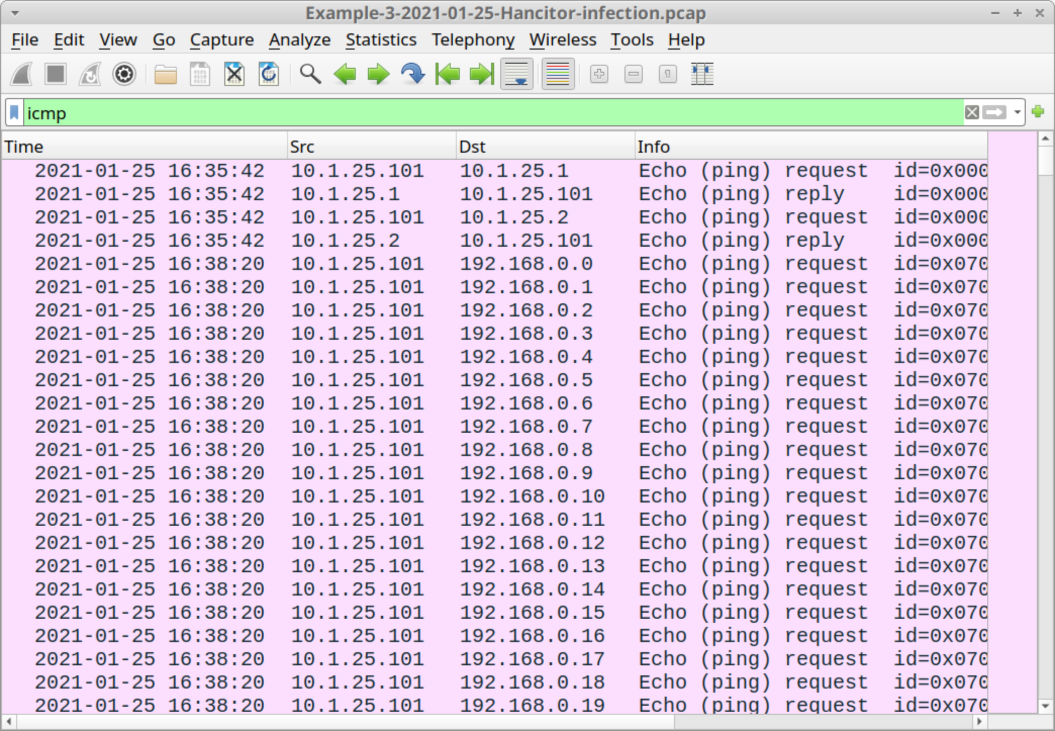The width and height of the screenshot is (1055, 731).
Task: Open filter bookmark menu
Action: click(15, 112)
